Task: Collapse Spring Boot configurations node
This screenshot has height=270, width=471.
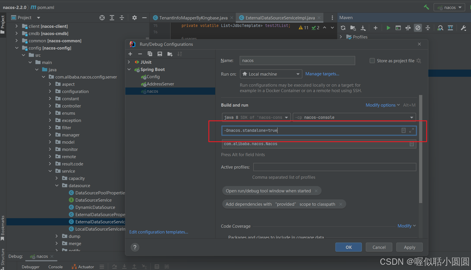Action: pos(129,69)
